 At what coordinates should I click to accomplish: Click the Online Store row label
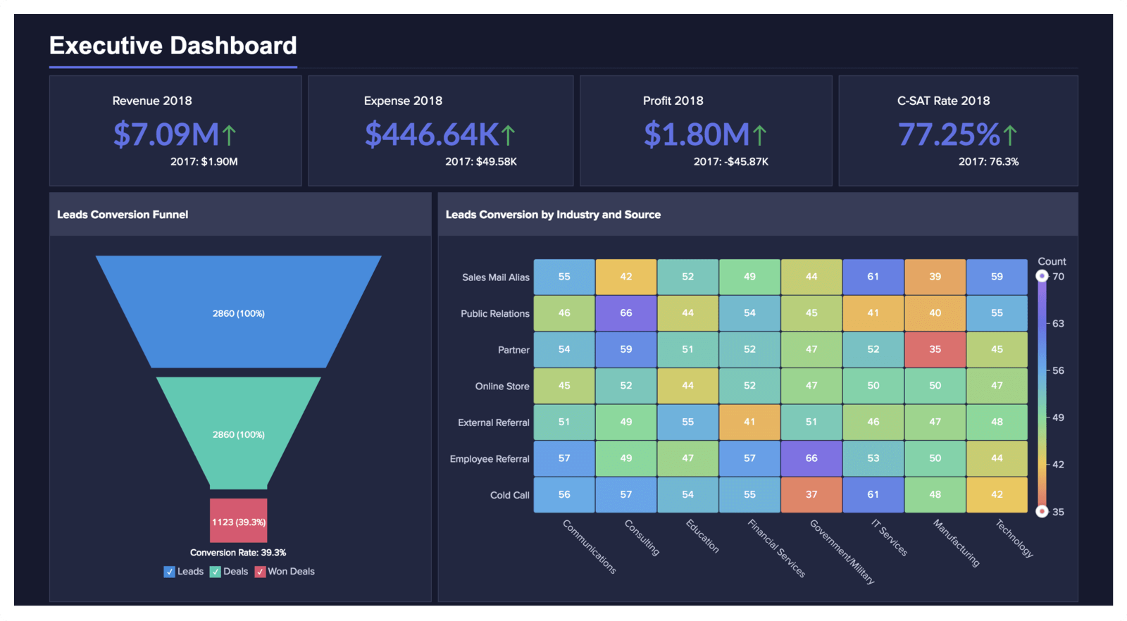[502, 387]
